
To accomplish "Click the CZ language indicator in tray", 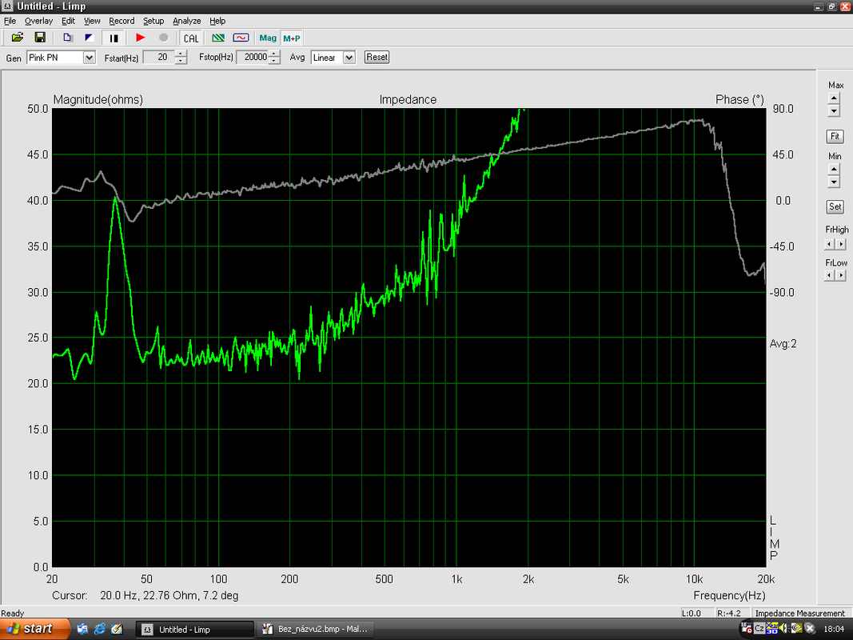I will pos(759,629).
